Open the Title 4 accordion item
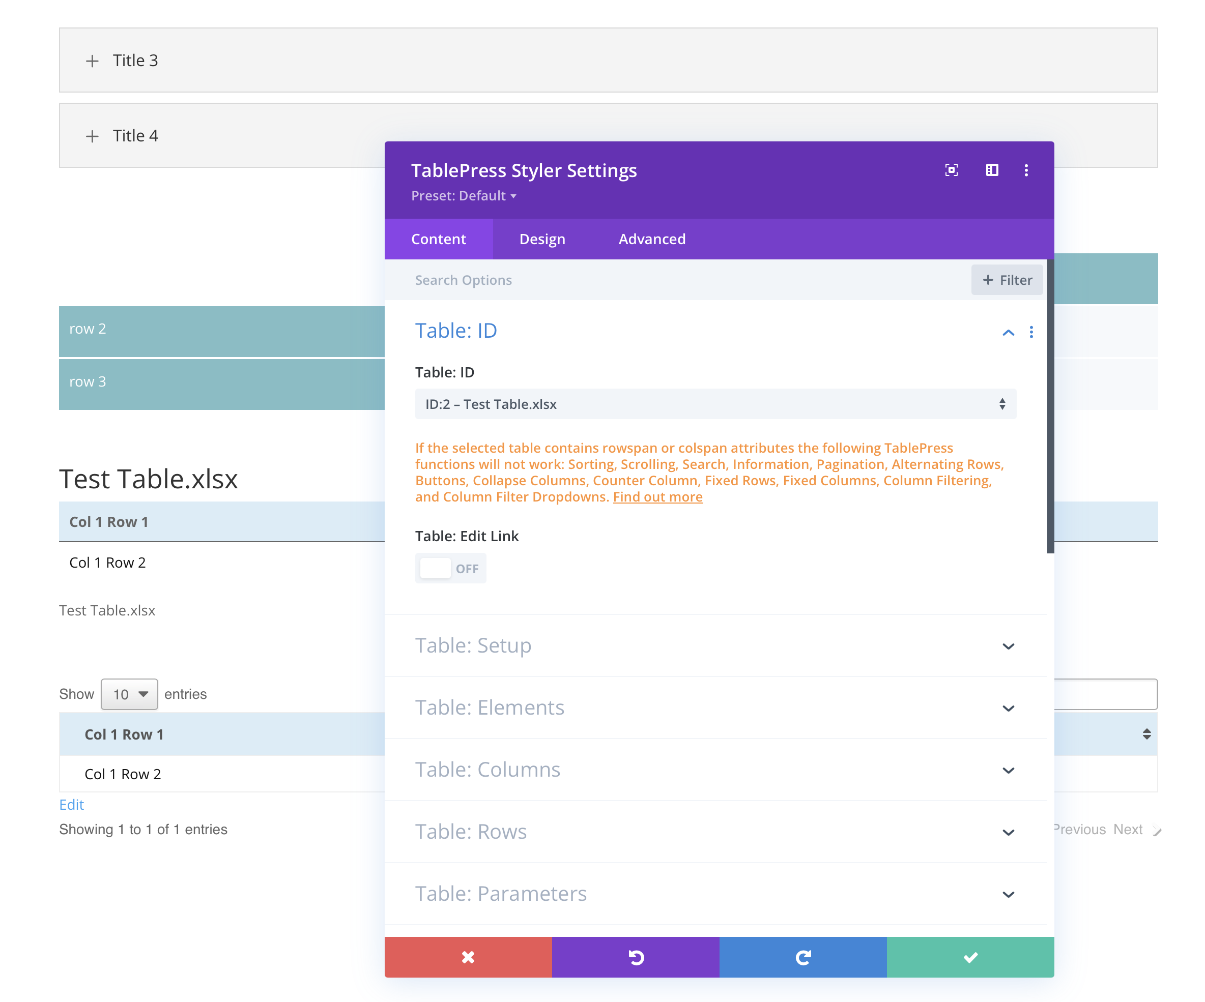 click(x=608, y=135)
